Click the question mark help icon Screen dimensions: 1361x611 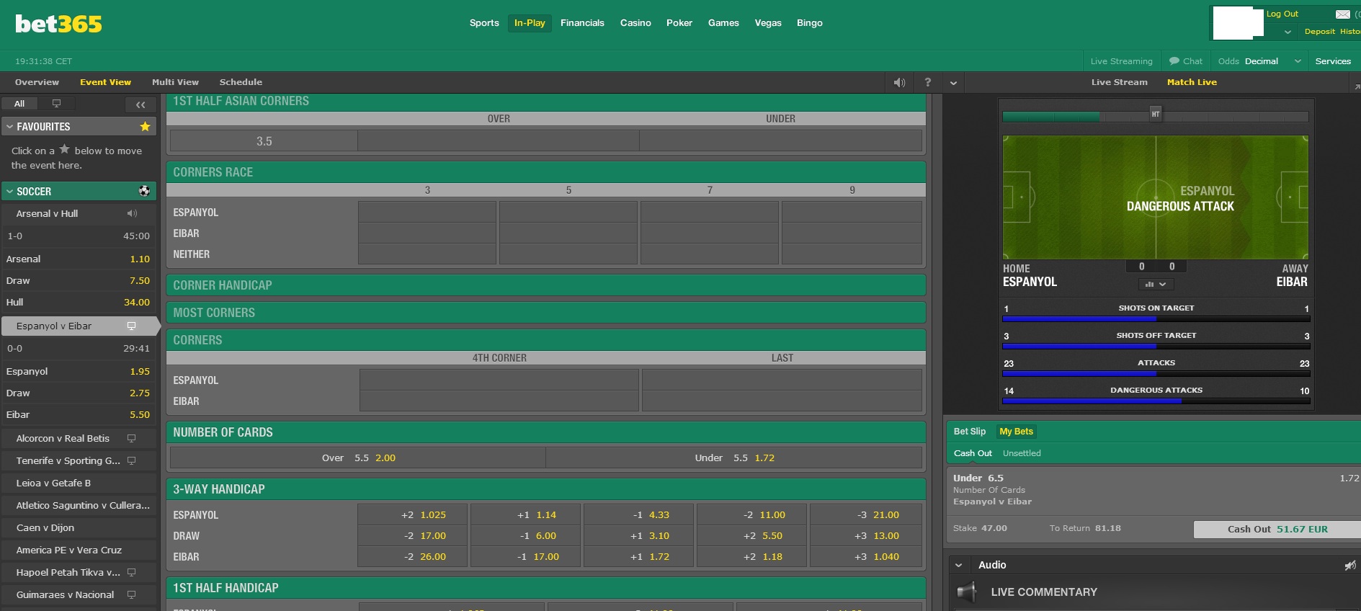click(x=927, y=82)
